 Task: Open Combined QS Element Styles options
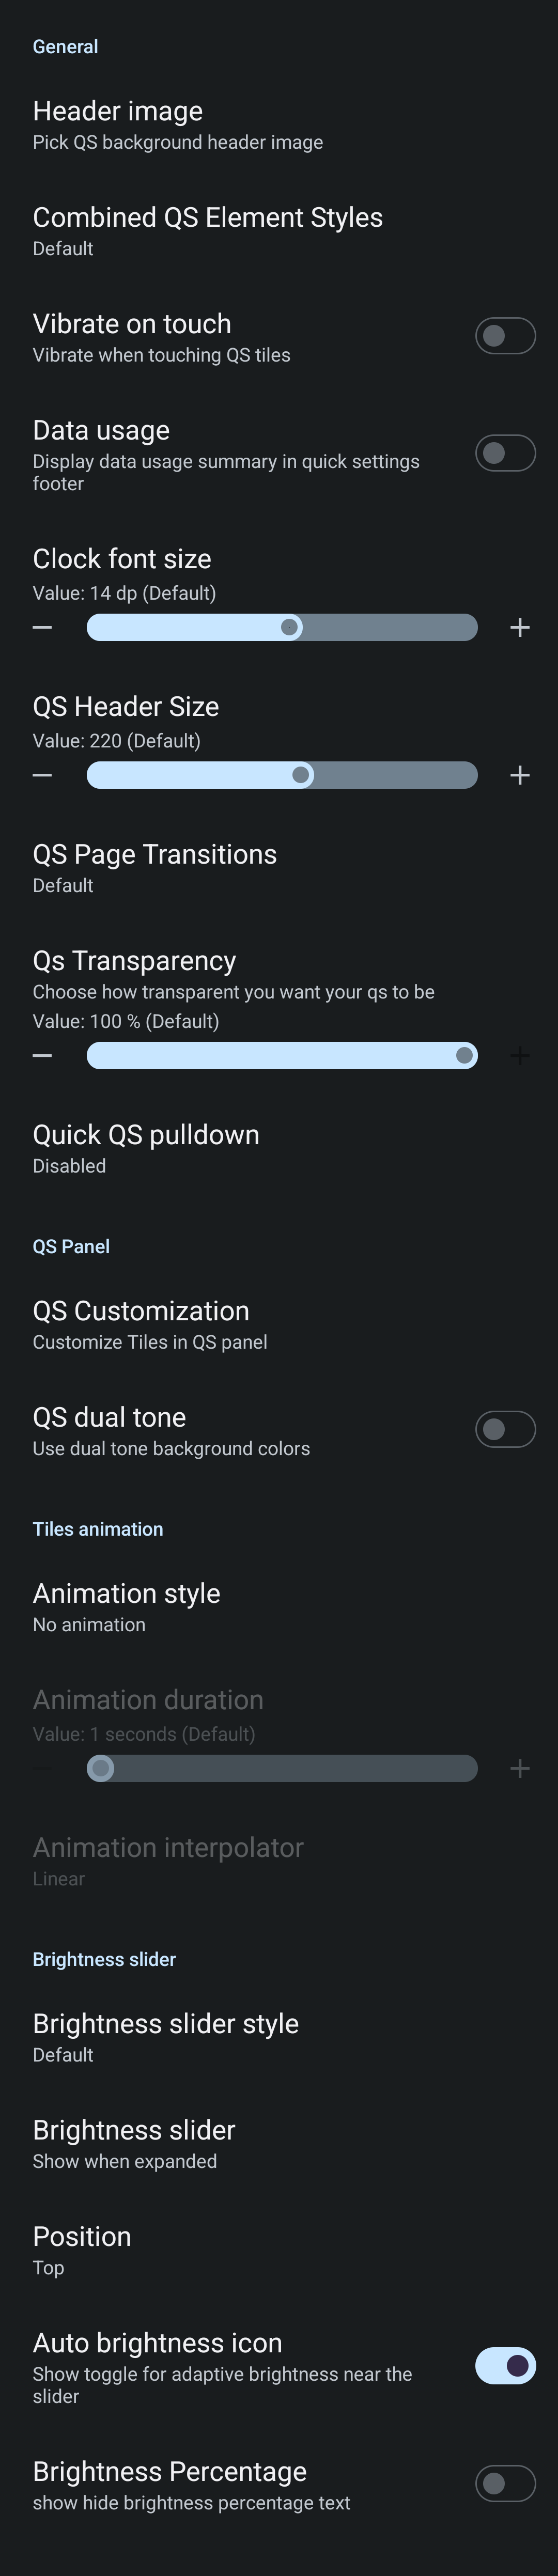pyautogui.click(x=207, y=231)
